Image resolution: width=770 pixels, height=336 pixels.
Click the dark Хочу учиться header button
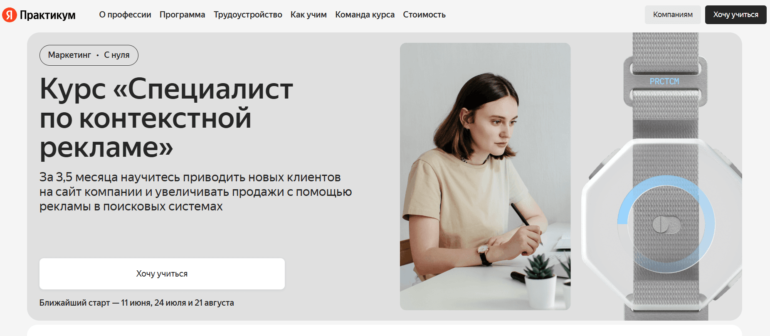tap(735, 15)
